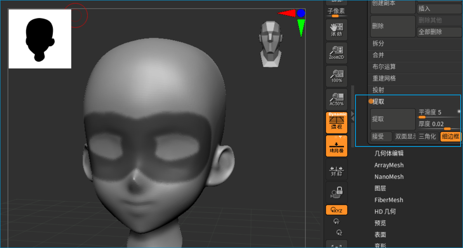This screenshot has width=463, height=248.
Task: Open the HD 几何 subpalette
Action: [385, 212]
